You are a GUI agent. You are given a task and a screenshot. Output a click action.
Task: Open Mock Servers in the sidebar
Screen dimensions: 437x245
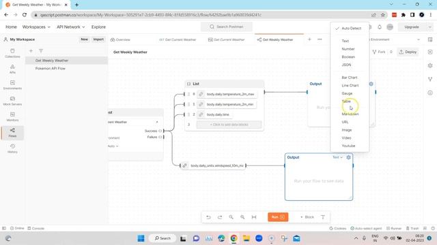12,101
